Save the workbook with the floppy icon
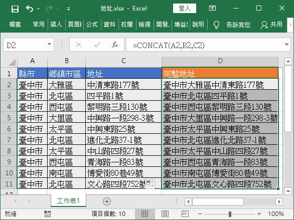 point(15,9)
